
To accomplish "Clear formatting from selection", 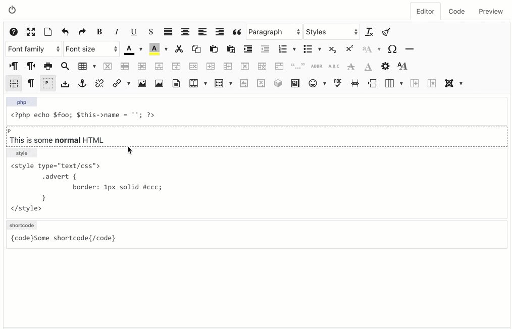I will point(369,32).
